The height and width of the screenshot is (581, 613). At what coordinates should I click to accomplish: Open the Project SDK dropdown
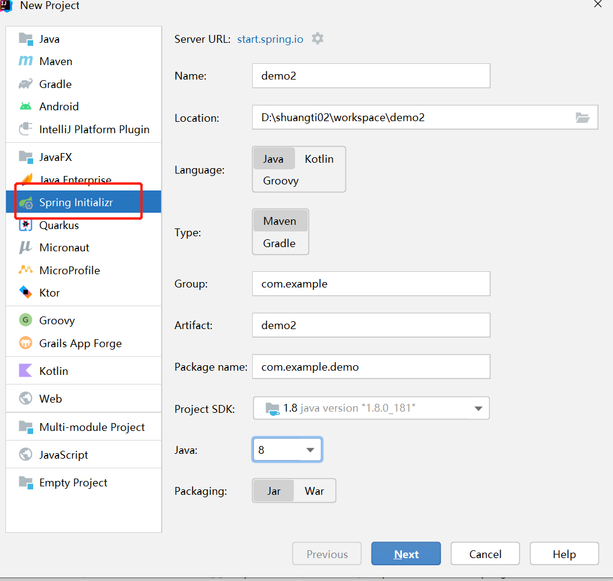click(478, 409)
